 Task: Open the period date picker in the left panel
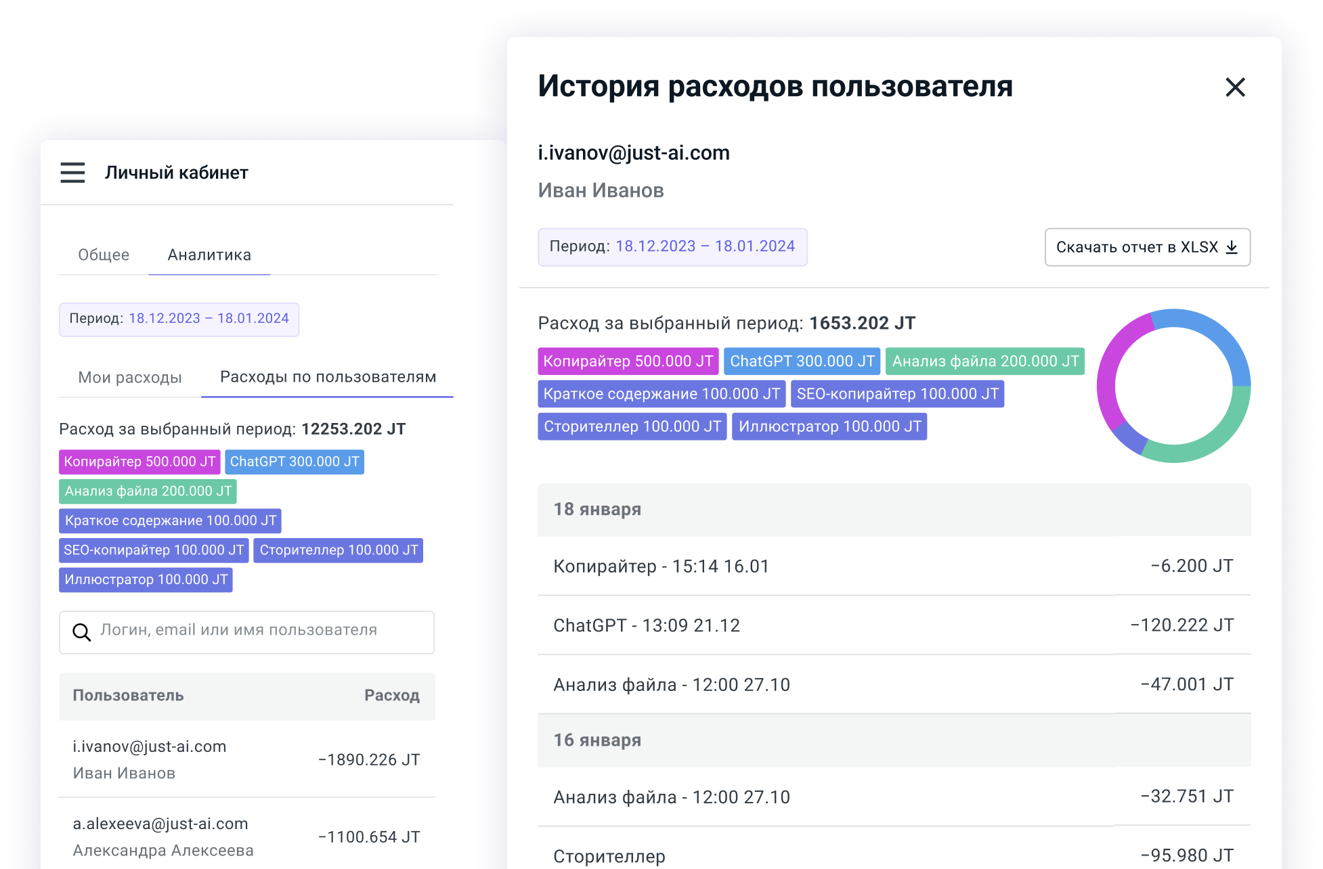coord(179,319)
